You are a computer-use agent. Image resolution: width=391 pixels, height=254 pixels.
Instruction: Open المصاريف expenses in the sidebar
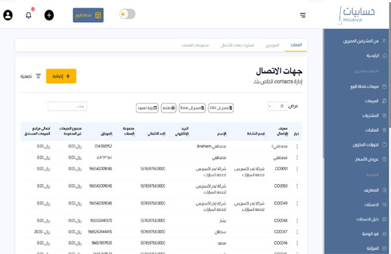click(375, 190)
